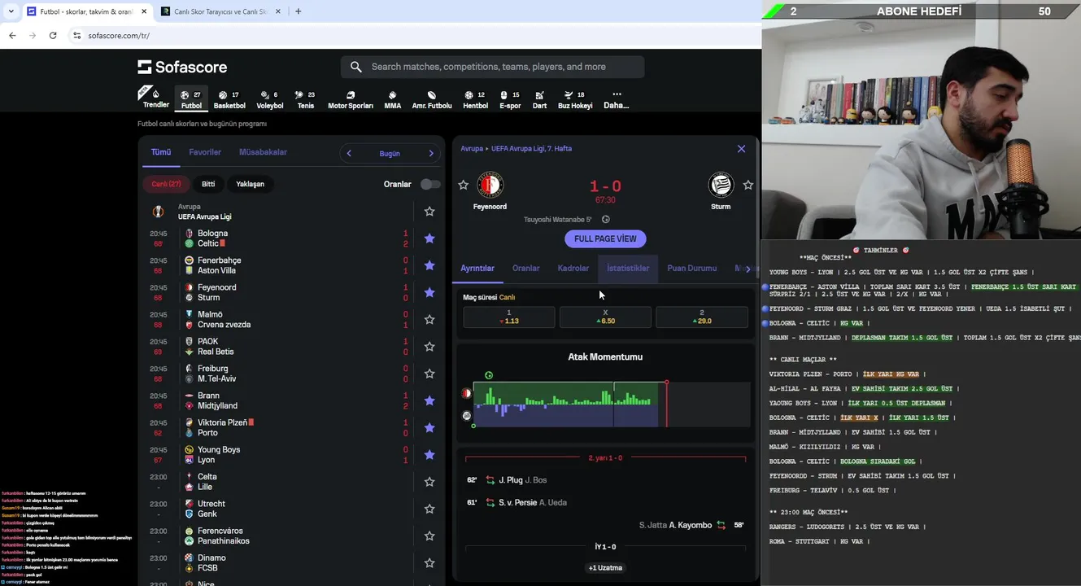Image resolution: width=1081 pixels, height=586 pixels.
Task: Select away win odds 29.0
Action: (x=702, y=317)
